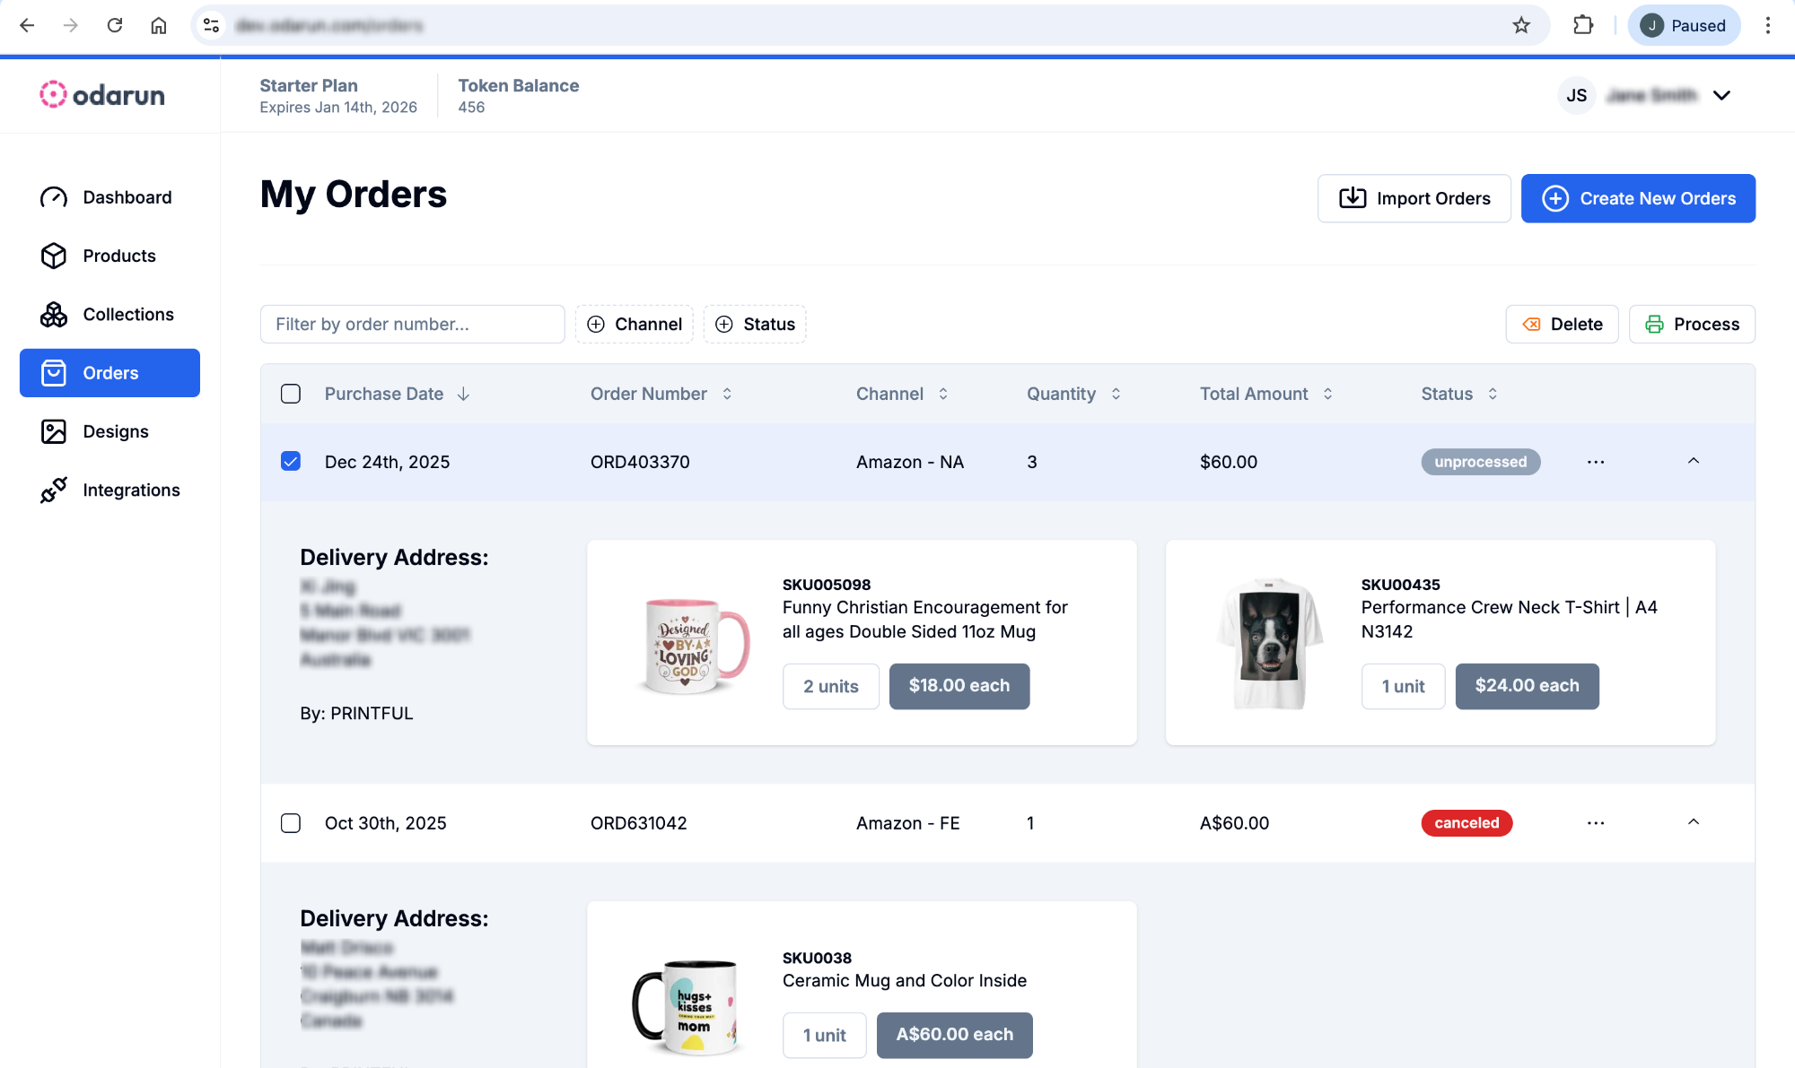Click the Create New Orders button
This screenshot has height=1068, width=1795.
(x=1637, y=198)
